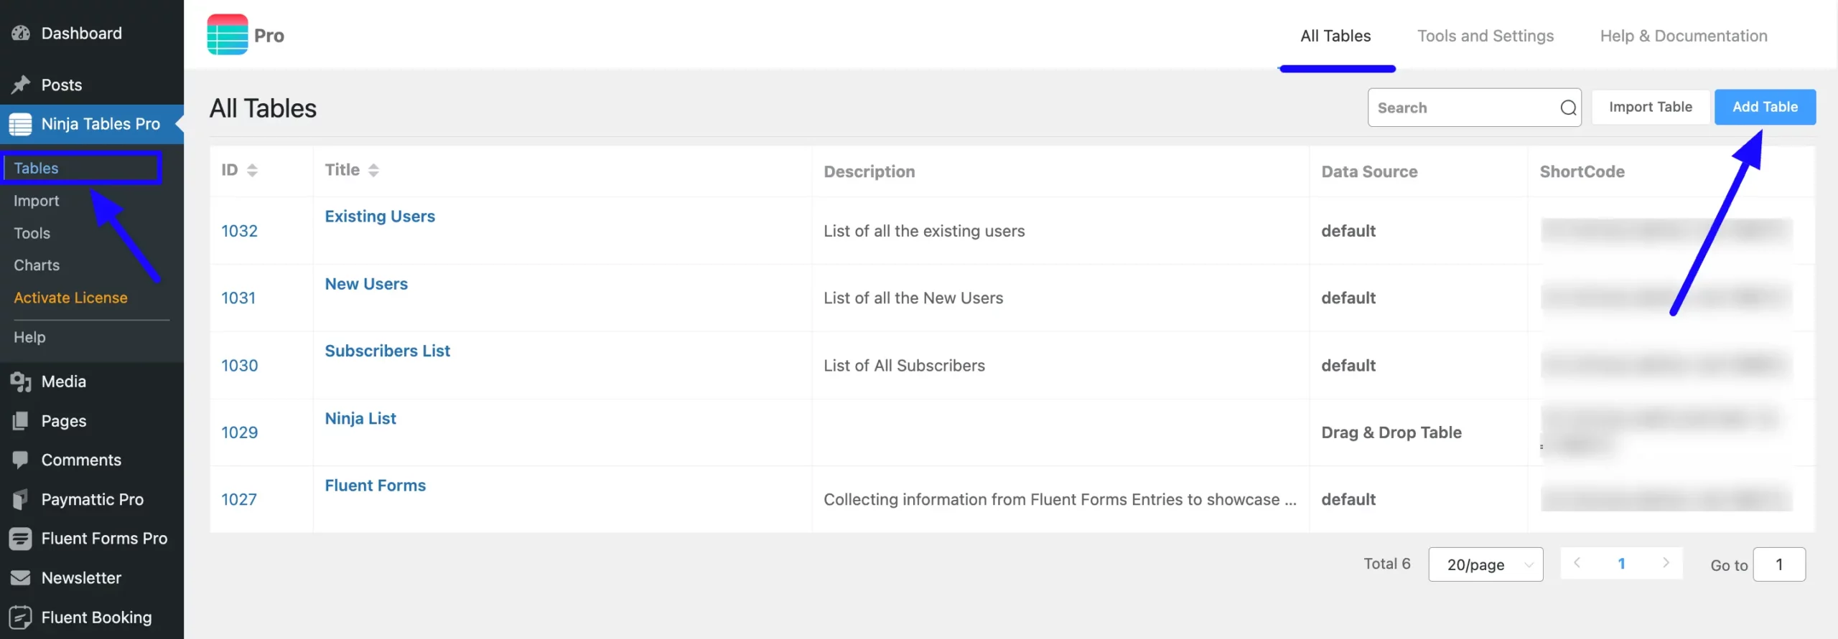The width and height of the screenshot is (1838, 639).
Task: Sort tables by Title column arrows
Action: [x=373, y=170]
